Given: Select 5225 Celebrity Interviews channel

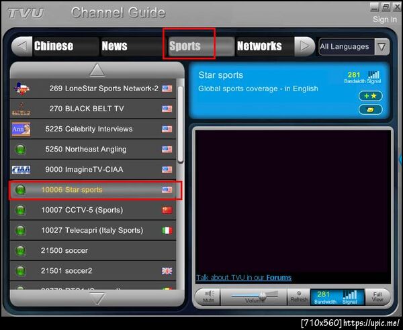Looking at the screenshot, I should tap(93, 129).
